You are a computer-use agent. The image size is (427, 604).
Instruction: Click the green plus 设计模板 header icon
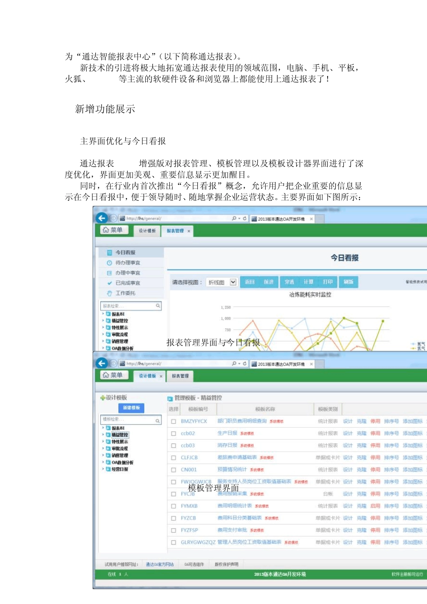102,398
